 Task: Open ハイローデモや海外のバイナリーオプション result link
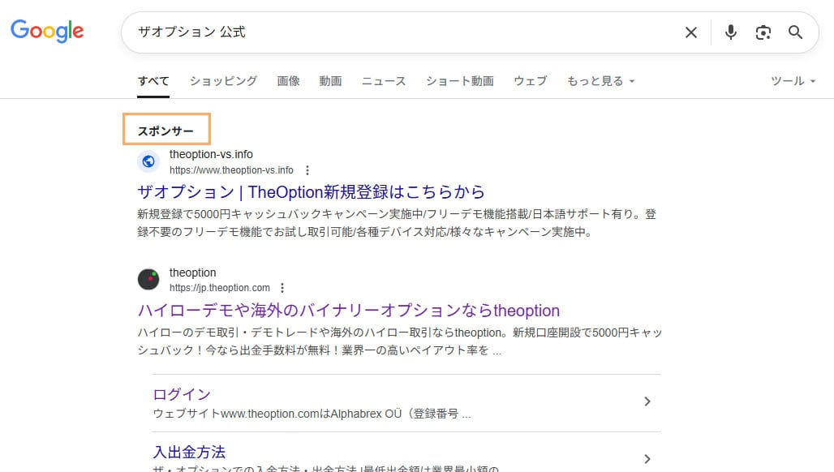click(x=348, y=311)
